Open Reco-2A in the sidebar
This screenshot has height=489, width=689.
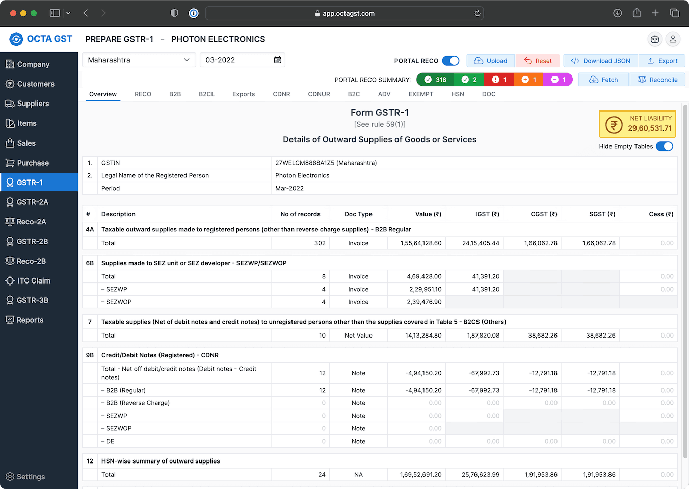[39, 222]
